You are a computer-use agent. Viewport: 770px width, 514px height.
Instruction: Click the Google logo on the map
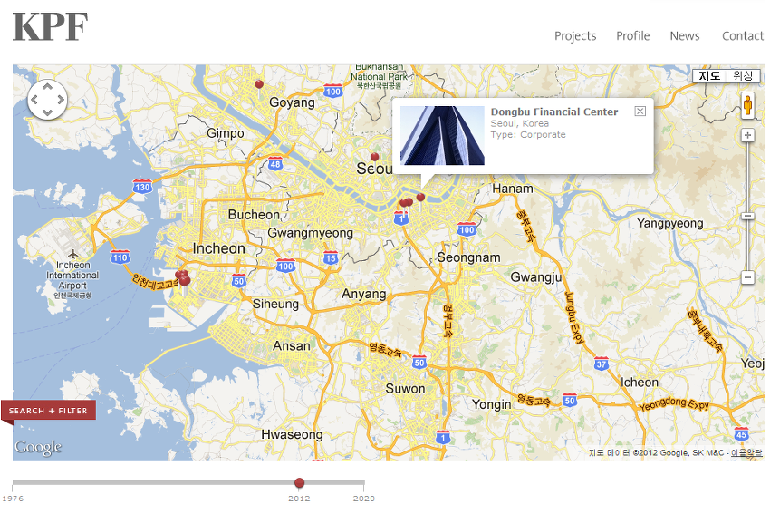[38, 447]
